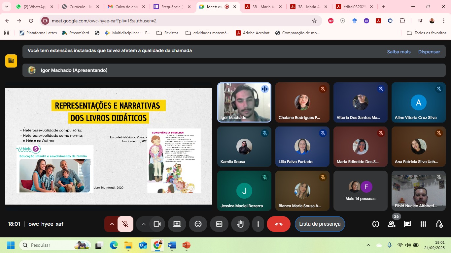
Task: Show the participants list icon
Action: click(x=391, y=224)
